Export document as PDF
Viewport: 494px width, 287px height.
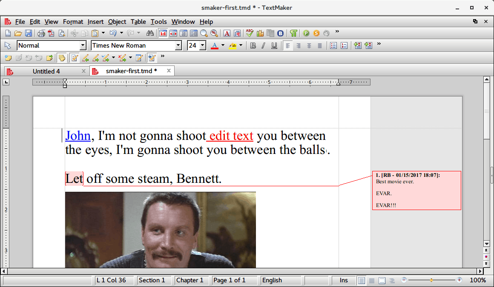[x=52, y=33]
